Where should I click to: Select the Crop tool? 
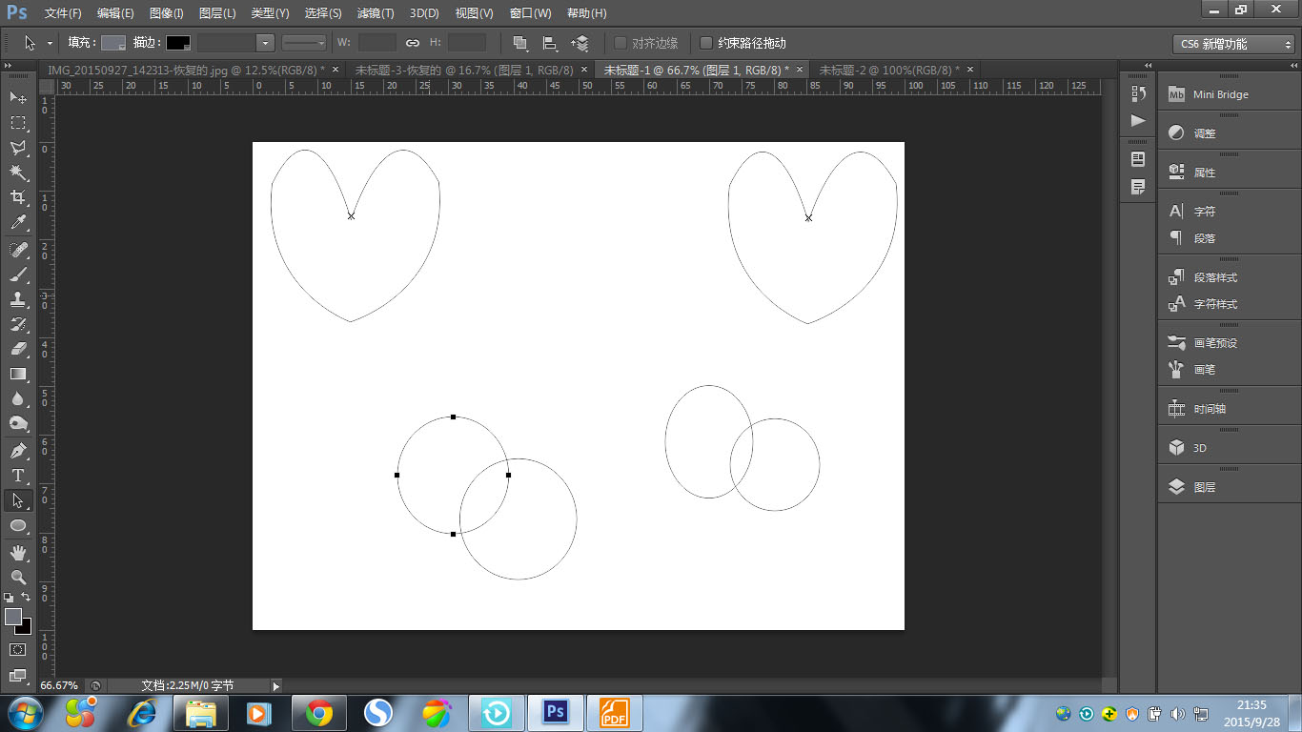18,197
